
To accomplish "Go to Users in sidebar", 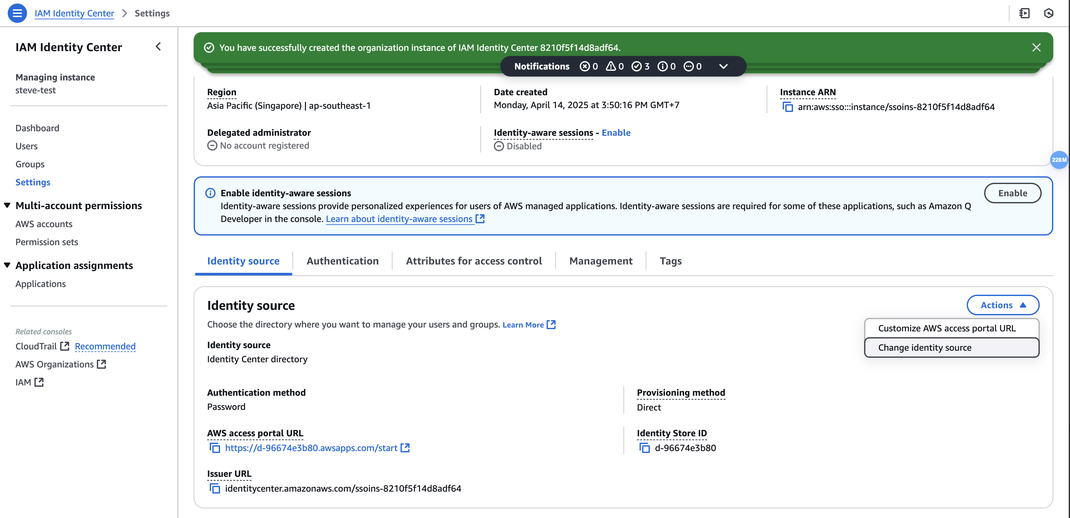I will [27, 146].
